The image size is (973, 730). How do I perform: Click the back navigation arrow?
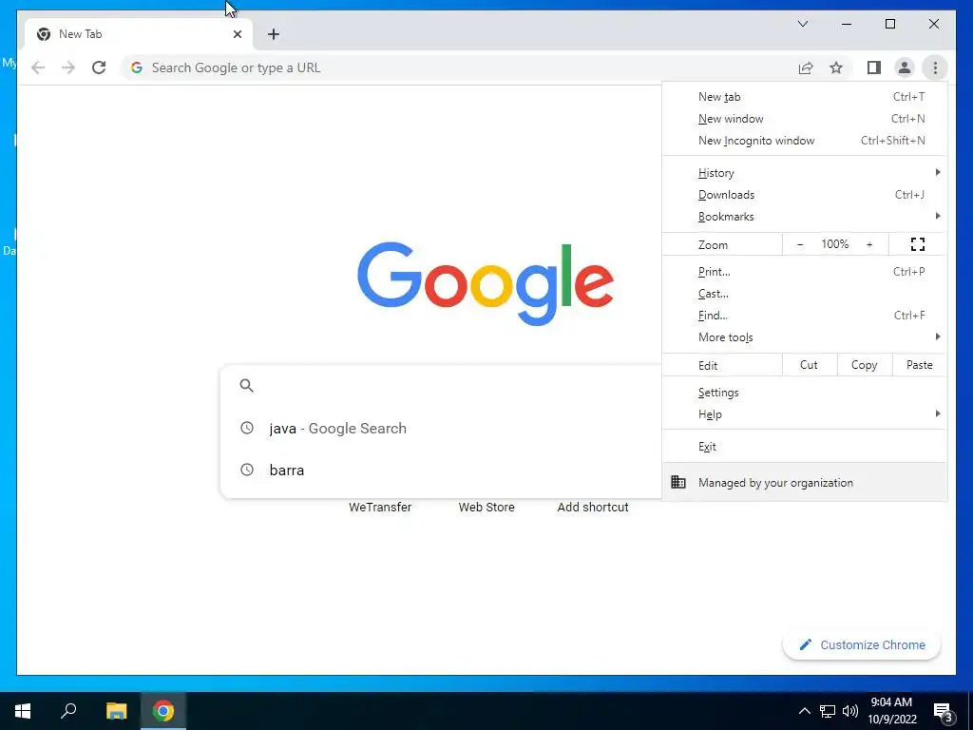click(x=38, y=67)
